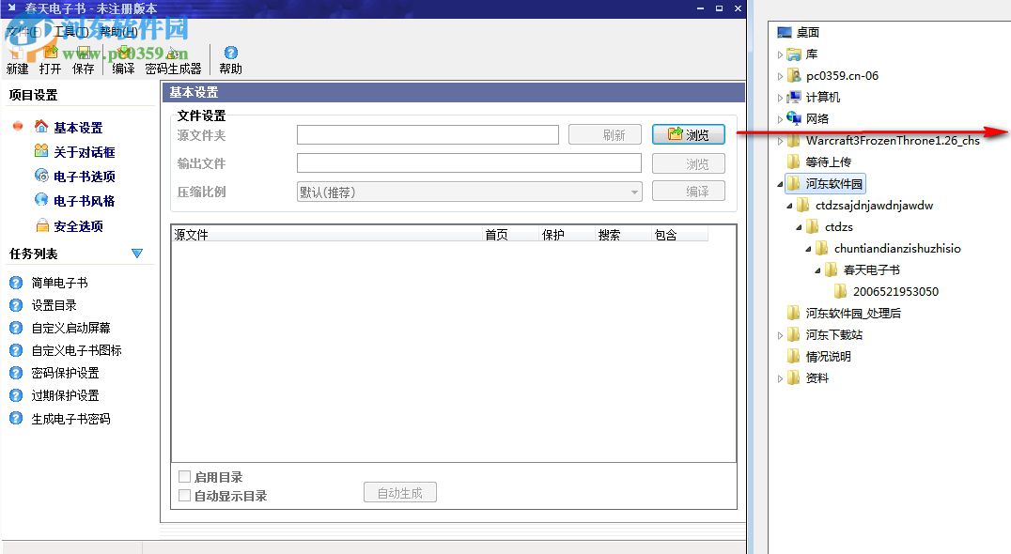Image resolution: width=1011 pixels, height=554 pixels.
Task: Click help icon beside 过期保护设置
Action: click(16, 395)
